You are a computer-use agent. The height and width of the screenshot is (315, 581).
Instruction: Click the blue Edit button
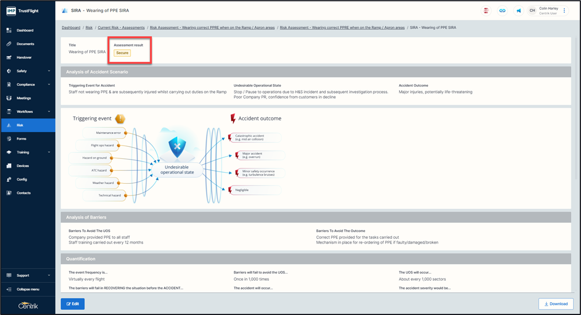coord(73,303)
